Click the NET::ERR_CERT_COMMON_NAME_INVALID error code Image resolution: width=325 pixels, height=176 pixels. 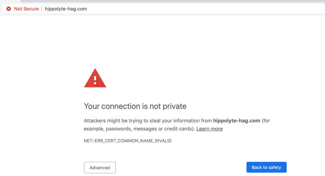coord(127,141)
